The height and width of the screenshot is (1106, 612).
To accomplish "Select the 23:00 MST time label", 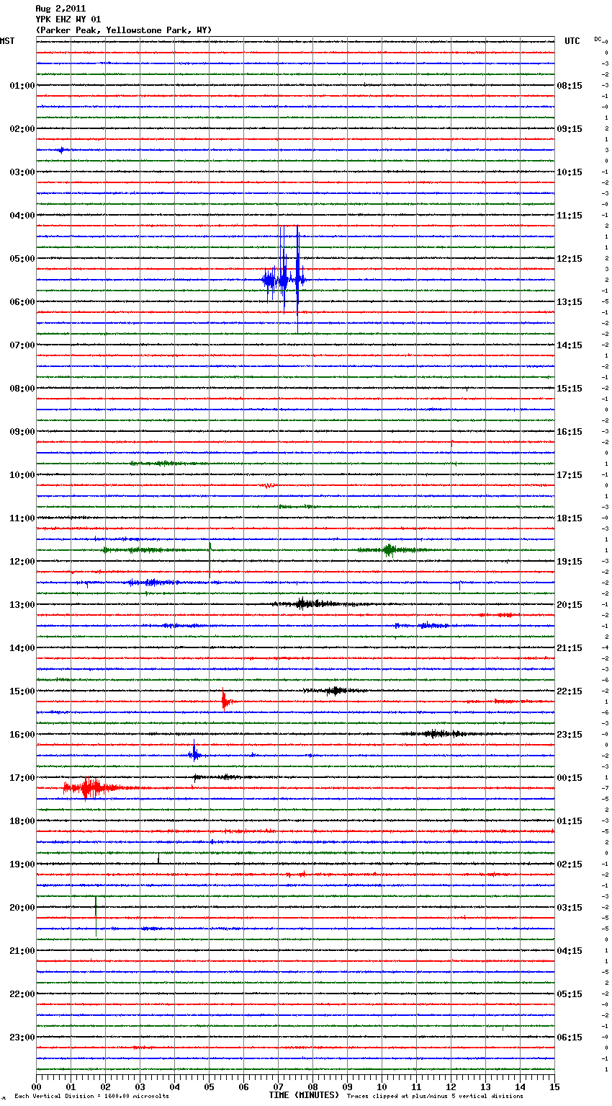I will tap(22, 1038).
